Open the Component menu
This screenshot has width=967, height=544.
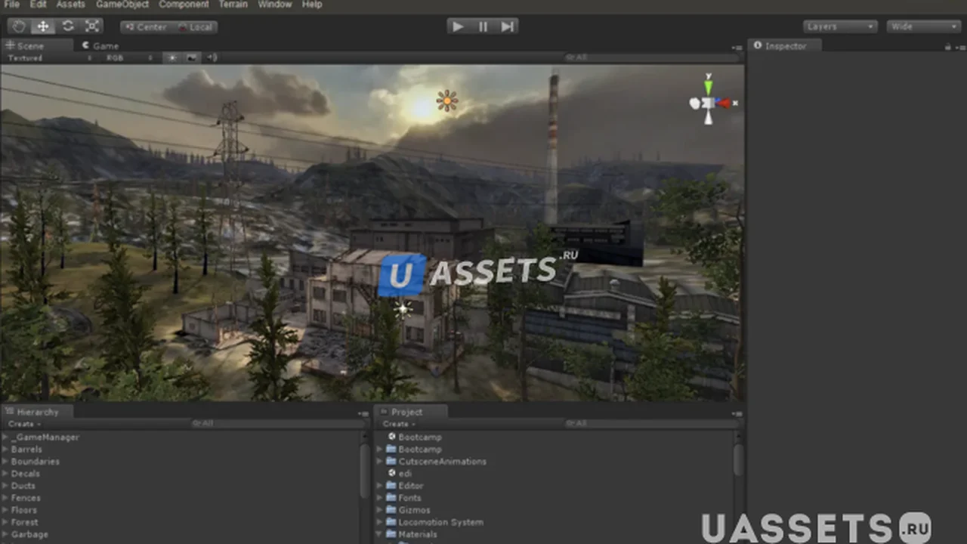point(184,5)
